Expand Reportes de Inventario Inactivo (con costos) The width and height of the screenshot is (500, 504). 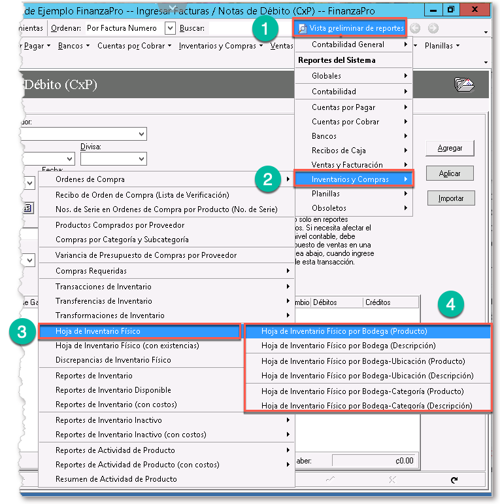coord(167,435)
